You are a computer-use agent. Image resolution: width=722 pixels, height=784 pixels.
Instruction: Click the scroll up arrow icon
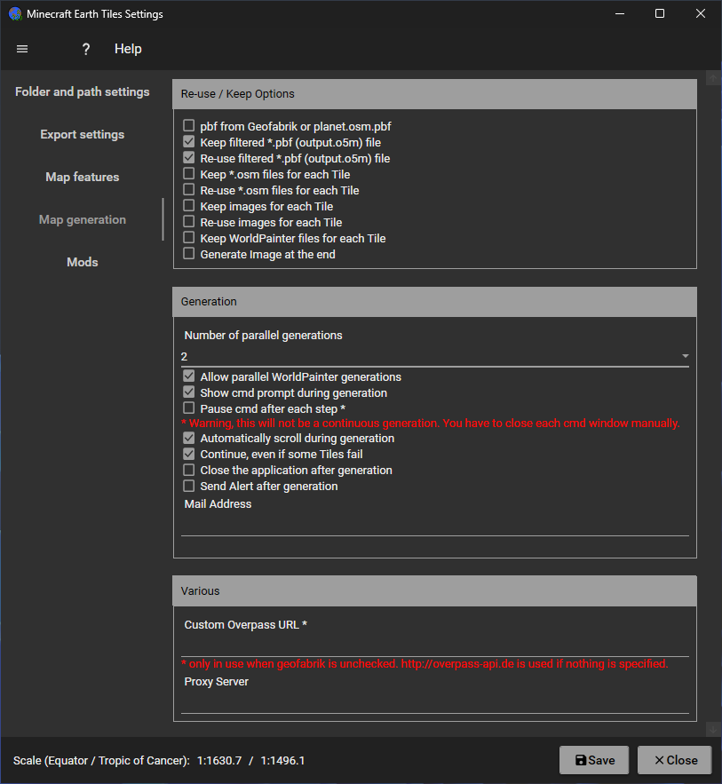(x=712, y=78)
